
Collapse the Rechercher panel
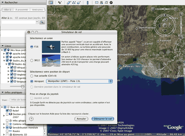click(3, 2)
